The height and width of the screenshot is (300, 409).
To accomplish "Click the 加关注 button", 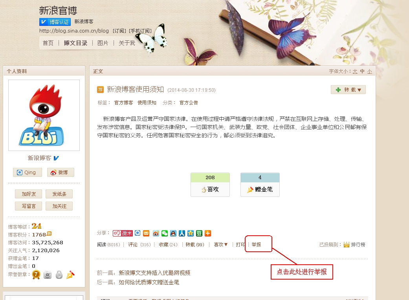I will 59,206.
